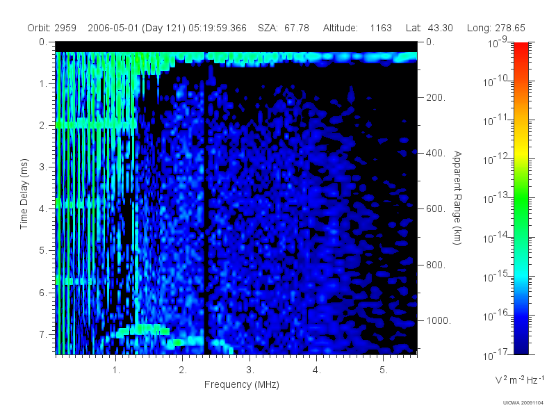Click the '5.' frequency tick label

click(x=384, y=370)
